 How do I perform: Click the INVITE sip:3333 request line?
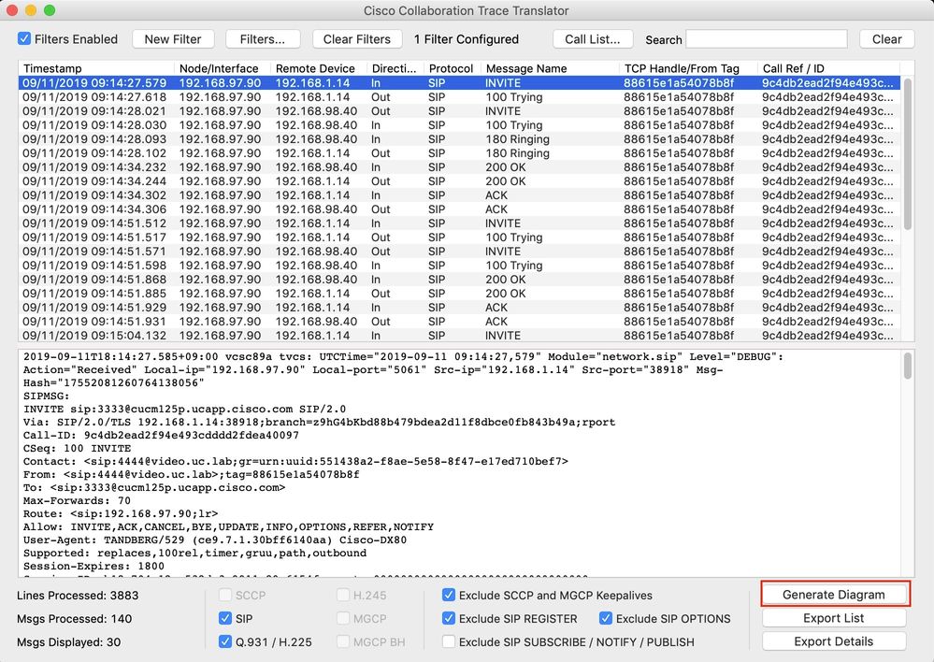tap(184, 409)
